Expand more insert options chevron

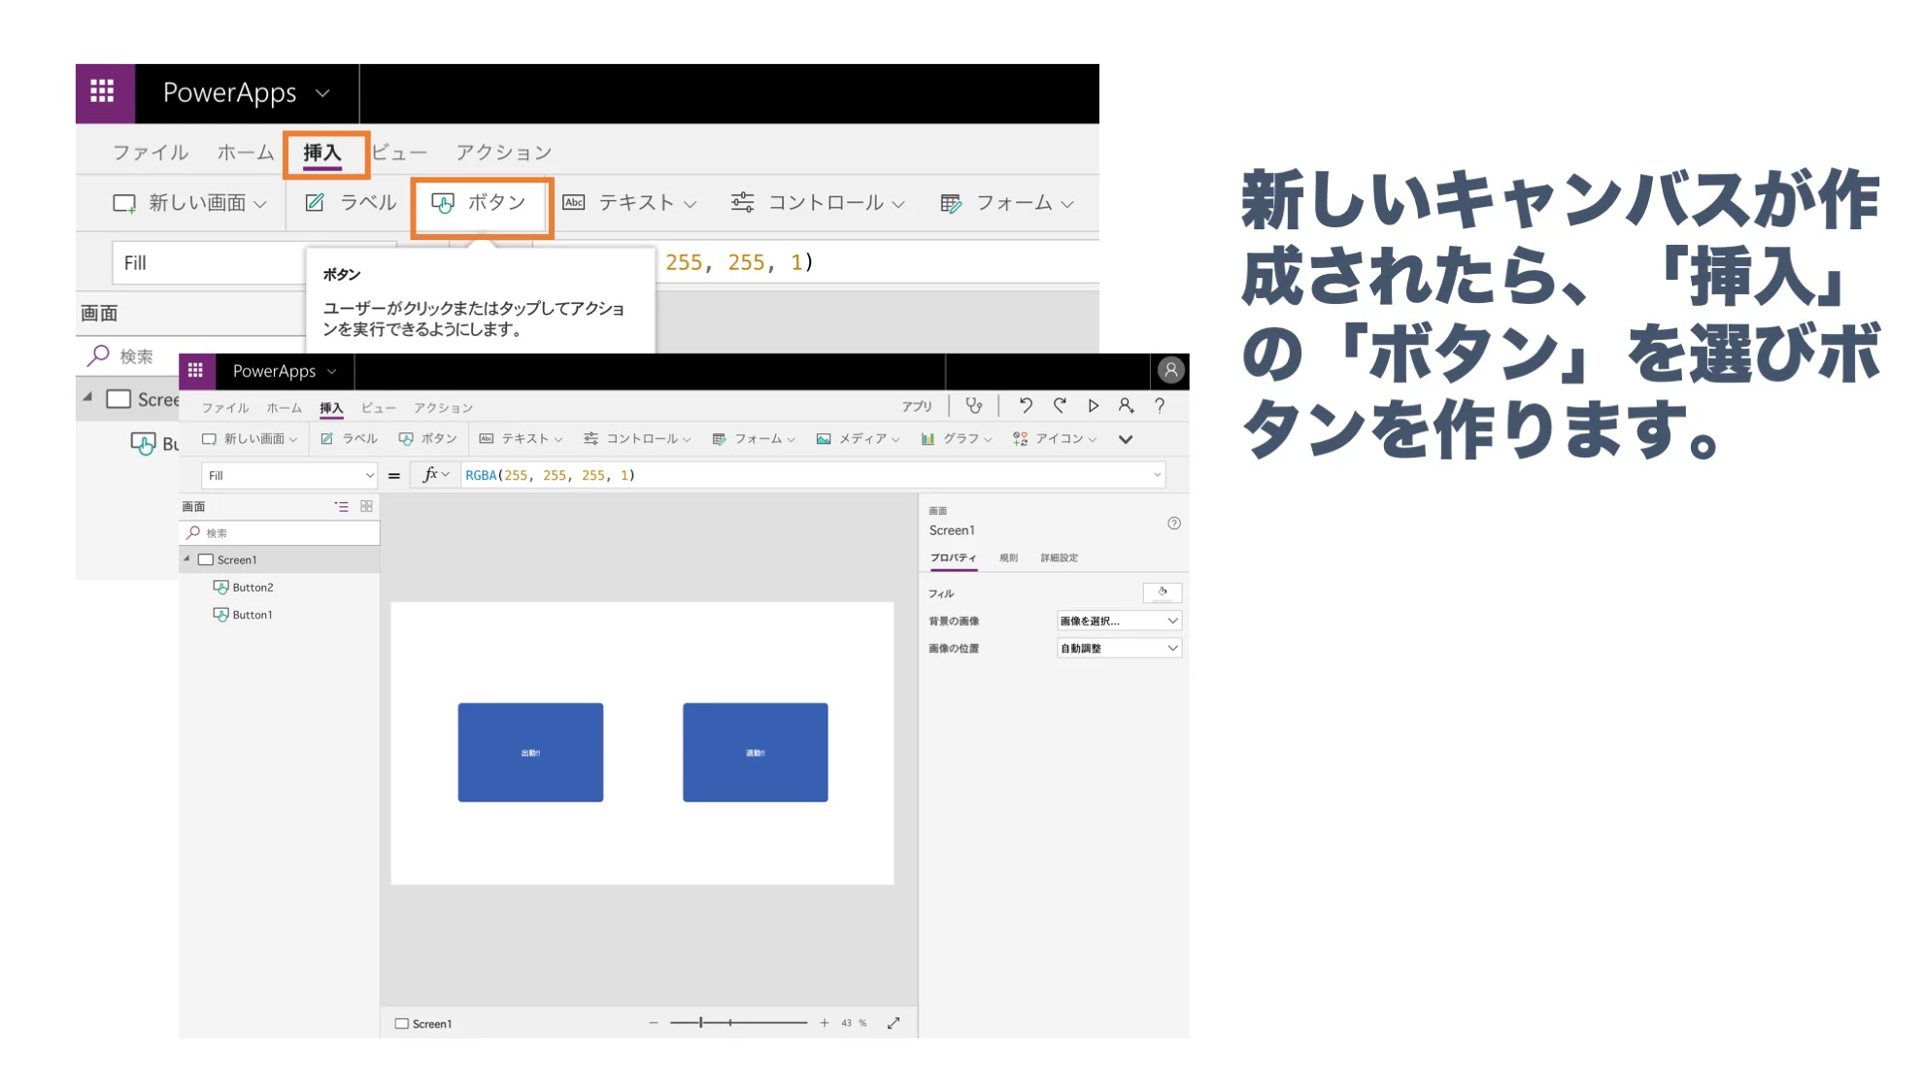click(1126, 439)
